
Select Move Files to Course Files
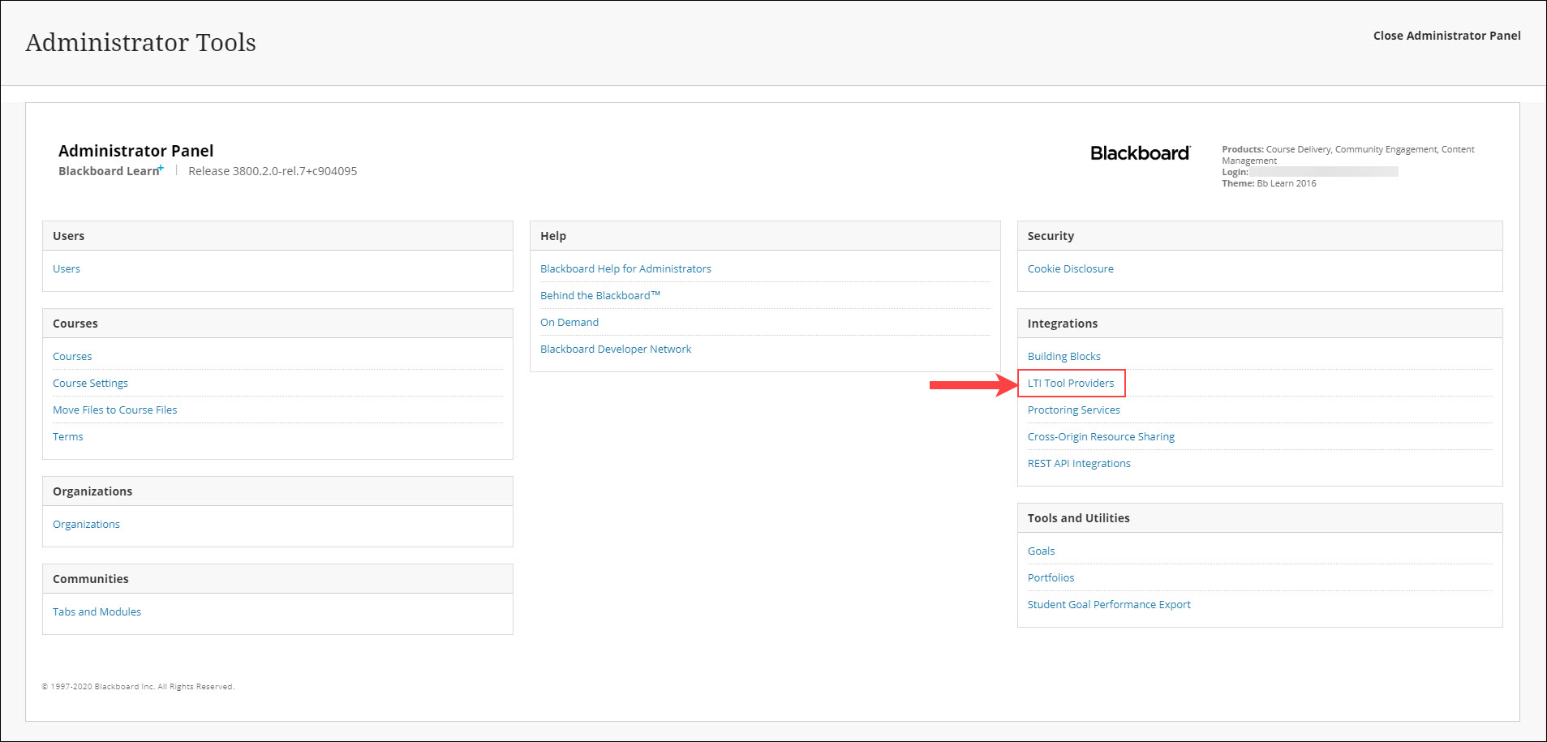point(114,410)
